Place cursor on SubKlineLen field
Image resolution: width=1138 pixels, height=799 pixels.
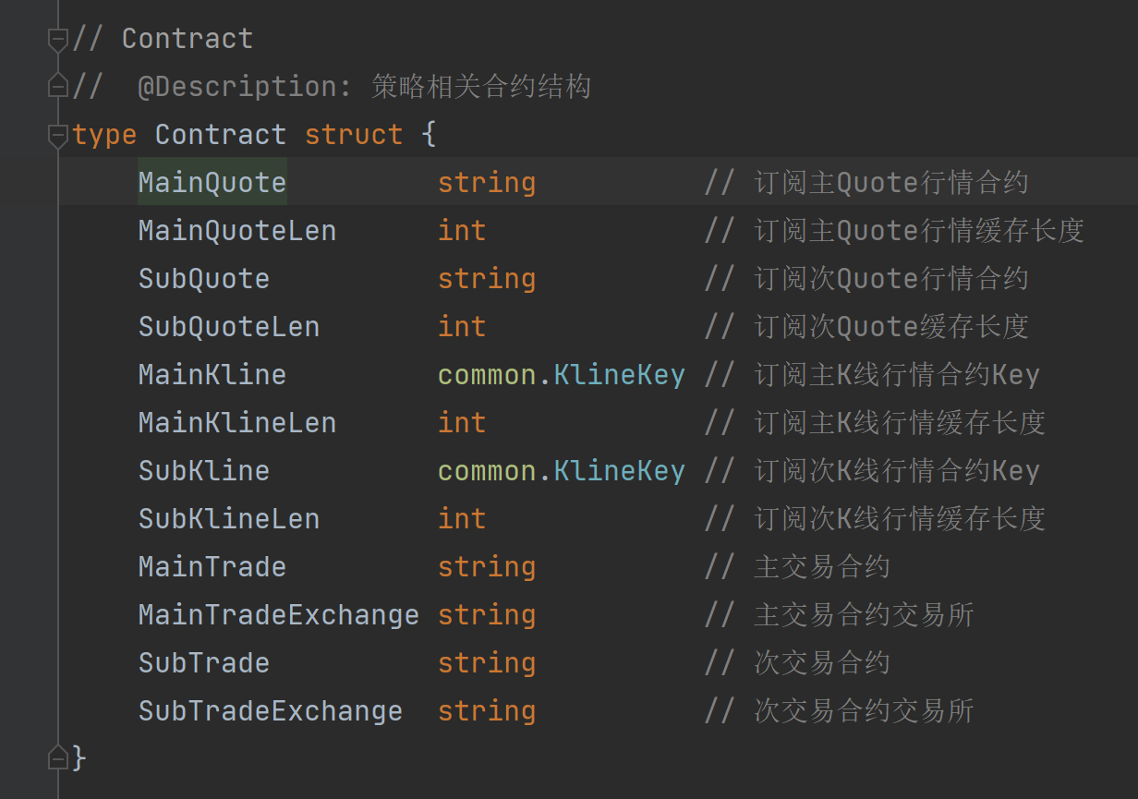point(229,518)
